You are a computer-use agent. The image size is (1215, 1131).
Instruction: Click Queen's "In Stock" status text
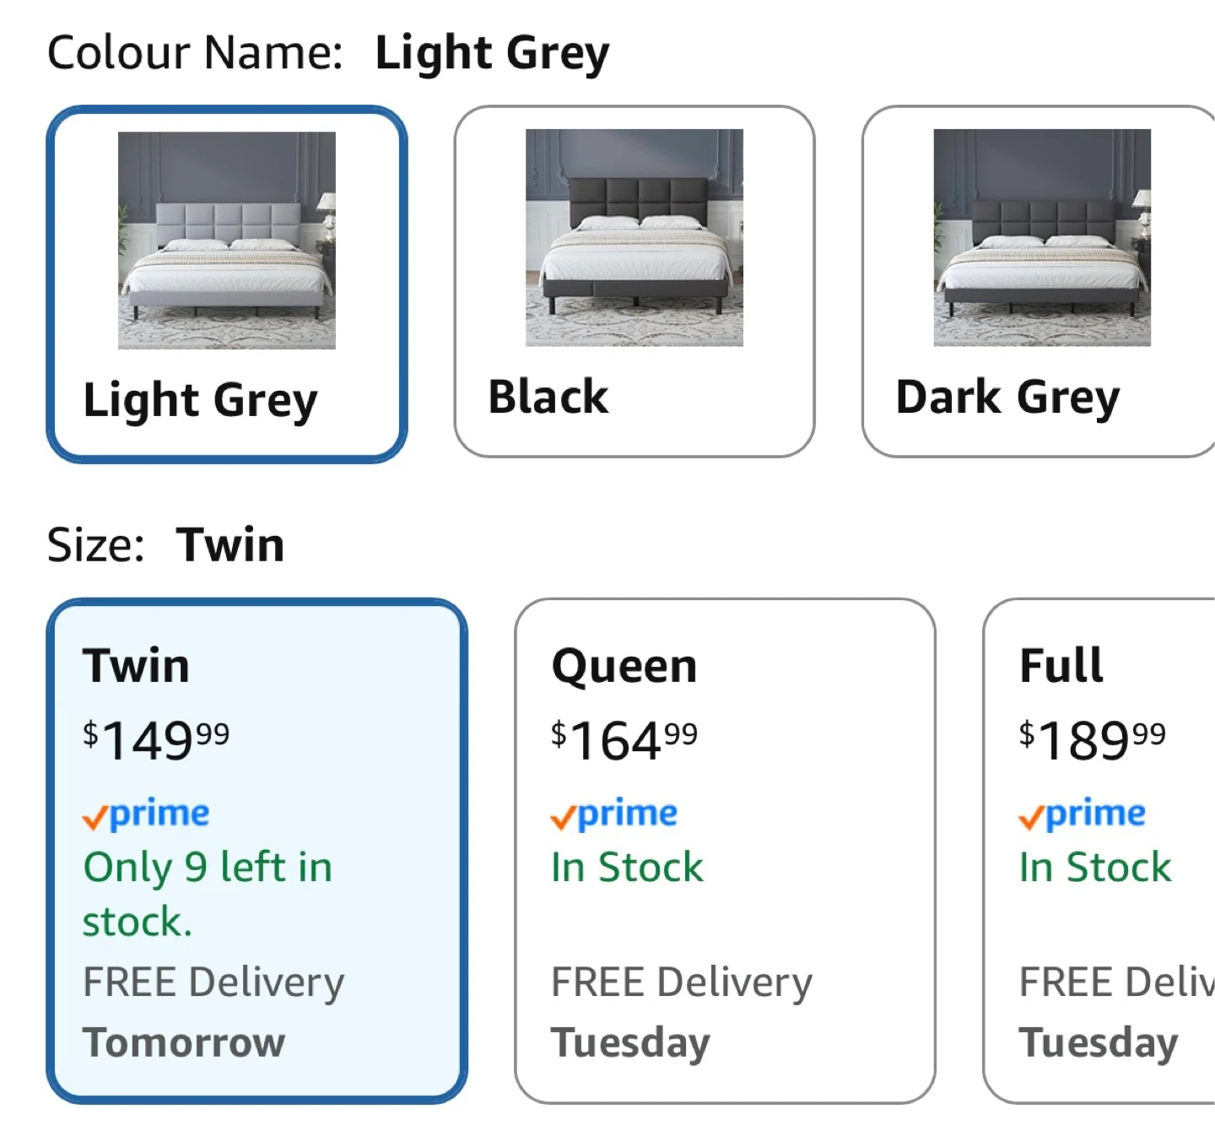(x=627, y=868)
